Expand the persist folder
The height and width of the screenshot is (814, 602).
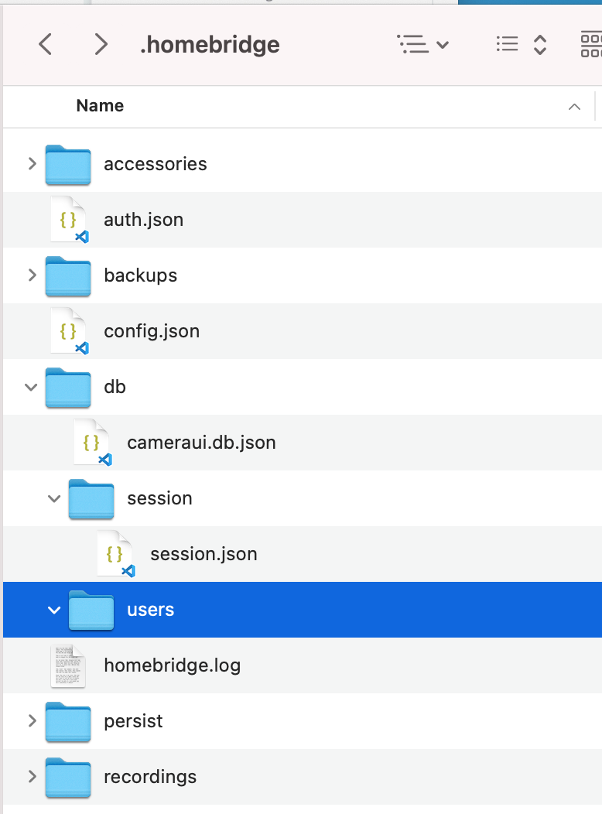tap(32, 721)
